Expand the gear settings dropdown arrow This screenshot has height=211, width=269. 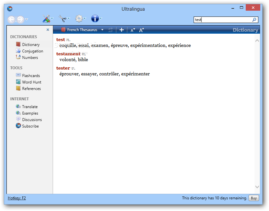pyautogui.click(x=85, y=18)
